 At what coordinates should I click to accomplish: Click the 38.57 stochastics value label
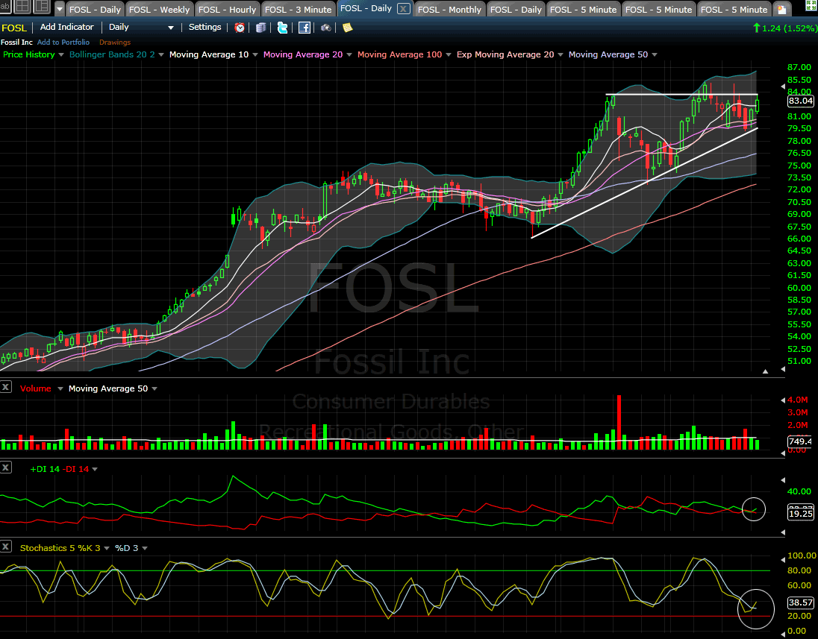(x=800, y=603)
